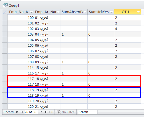Image resolution: width=144 pixels, height=117 pixels.
Task: Go to first record navigation icon
Action: tap(17, 112)
